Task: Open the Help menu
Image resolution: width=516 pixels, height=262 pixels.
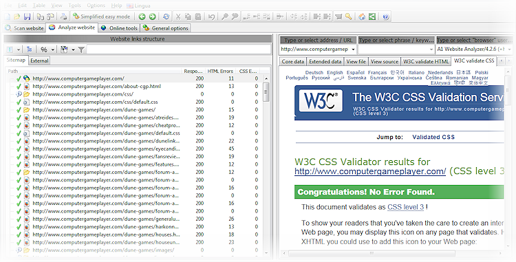Action: click(x=116, y=6)
